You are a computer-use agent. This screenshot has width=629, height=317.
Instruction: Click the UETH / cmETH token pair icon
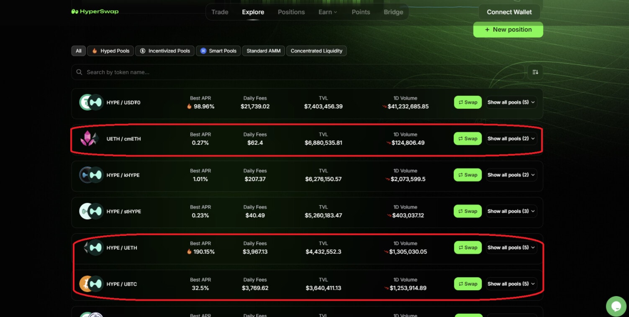click(90, 139)
